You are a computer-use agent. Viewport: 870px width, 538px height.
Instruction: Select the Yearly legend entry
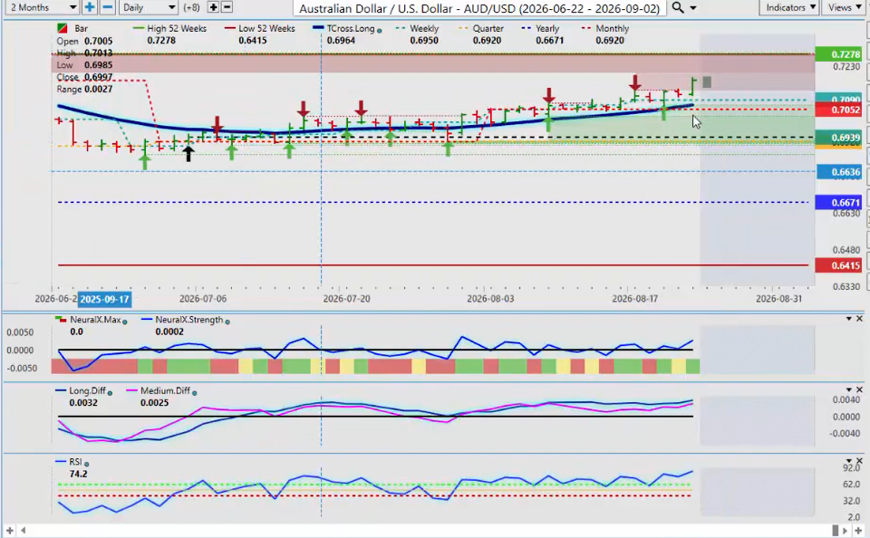pos(540,28)
